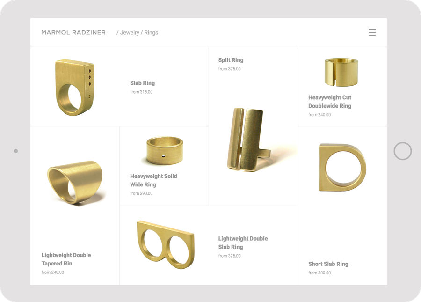Open Heavyweight Solid Wide Ring image
This screenshot has width=421, height=302.
click(165, 150)
